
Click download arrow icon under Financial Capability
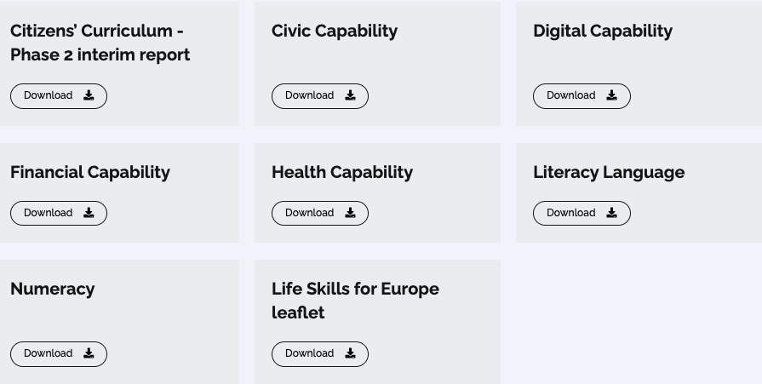tap(89, 213)
